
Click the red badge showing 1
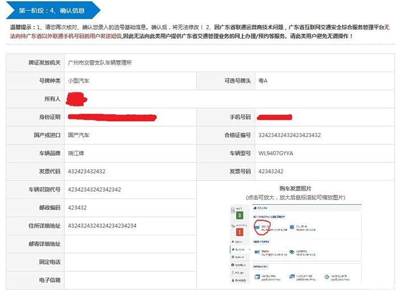240,233
